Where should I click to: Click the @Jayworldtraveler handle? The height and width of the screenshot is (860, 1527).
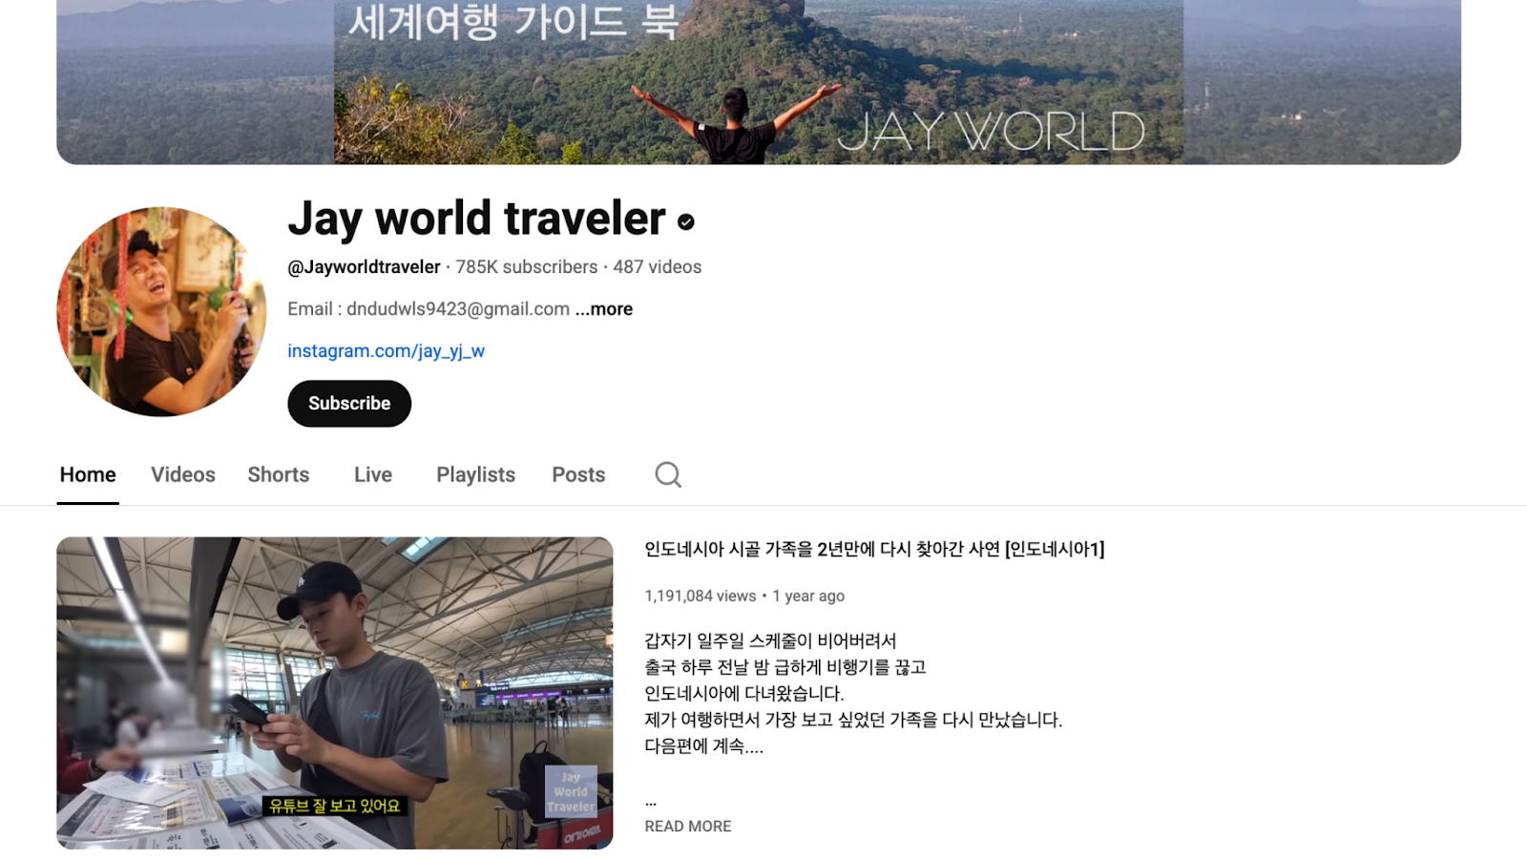coord(364,267)
